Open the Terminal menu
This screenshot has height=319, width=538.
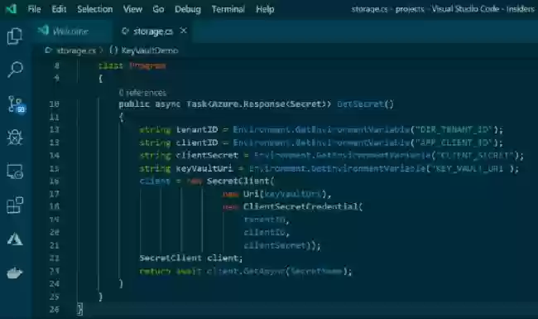228,9
